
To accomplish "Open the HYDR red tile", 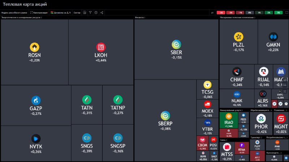I will [229, 133].
